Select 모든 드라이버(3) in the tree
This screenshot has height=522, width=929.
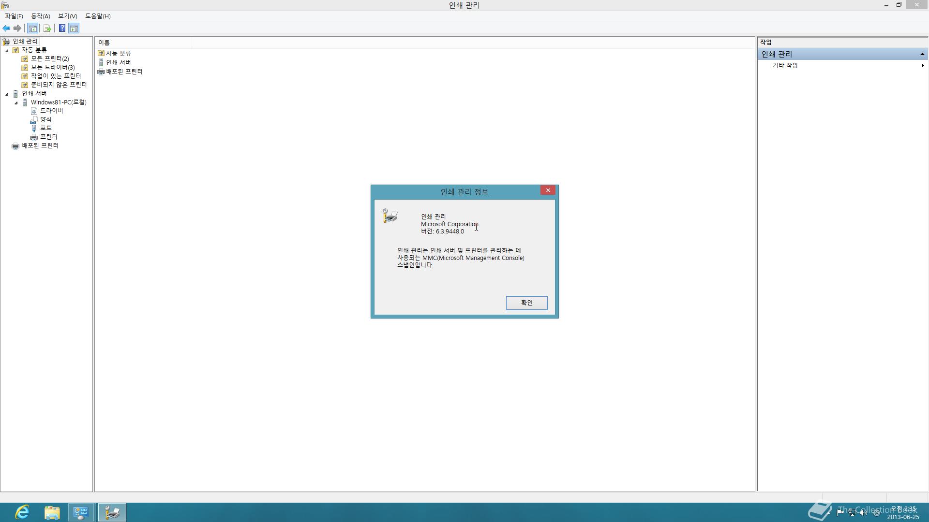[x=53, y=67]
